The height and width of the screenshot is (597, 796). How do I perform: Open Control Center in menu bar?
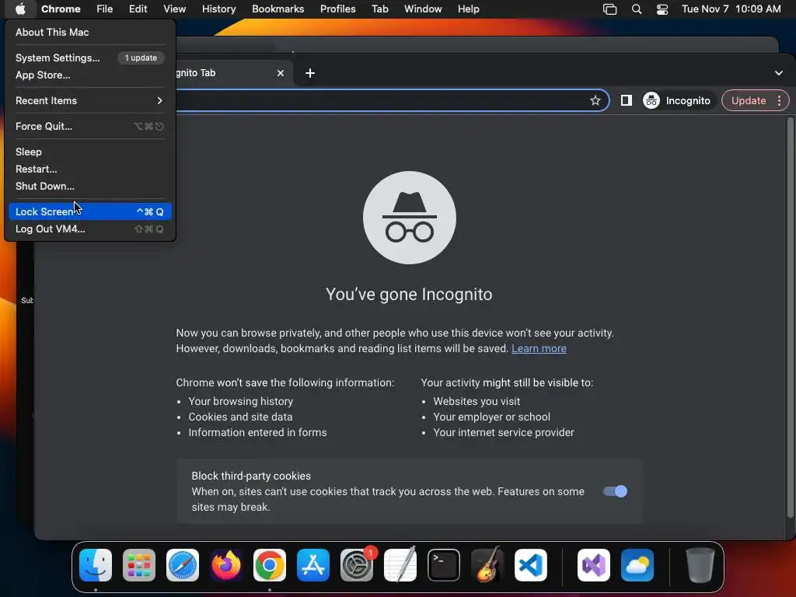tap(662, 9)
